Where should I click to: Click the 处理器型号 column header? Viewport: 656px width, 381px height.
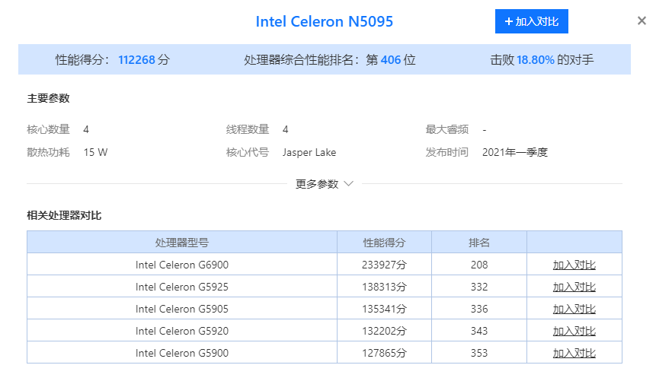tap(182, 243)
